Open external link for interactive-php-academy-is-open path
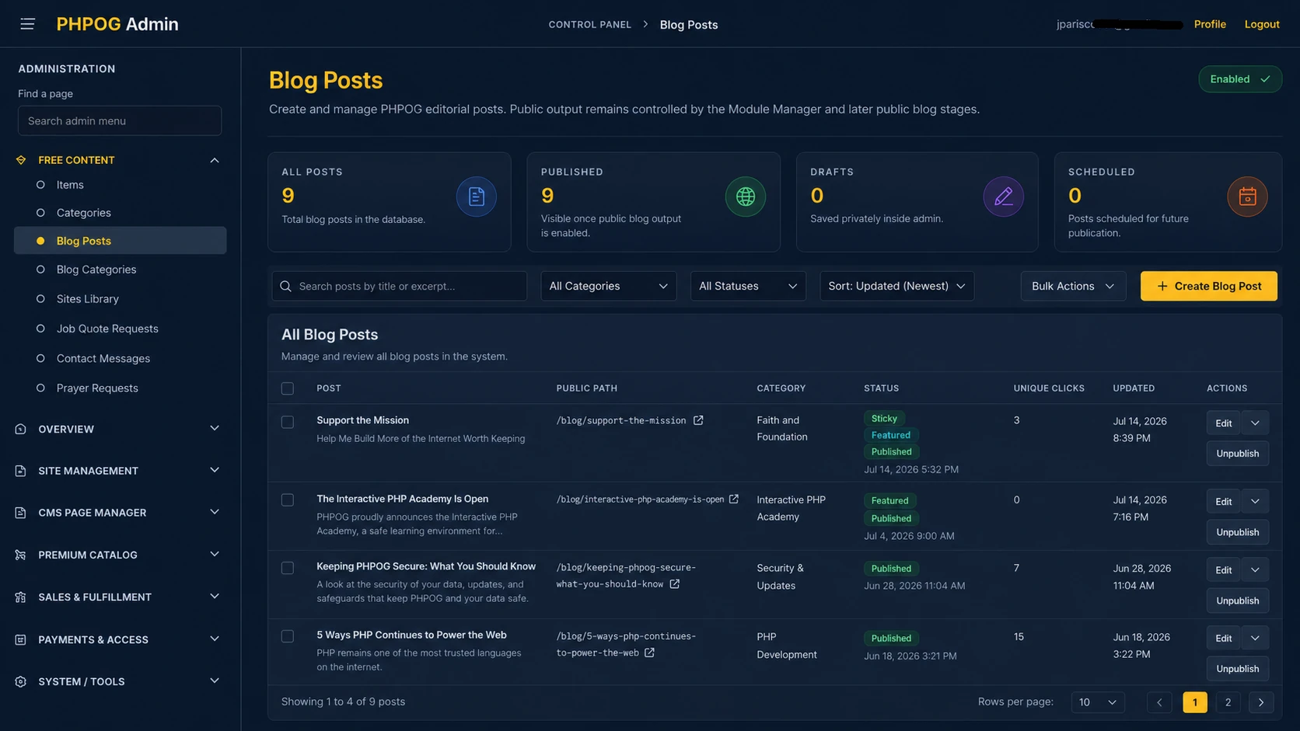The height and width of the screenshot is (731, 1300). [734, 500]
